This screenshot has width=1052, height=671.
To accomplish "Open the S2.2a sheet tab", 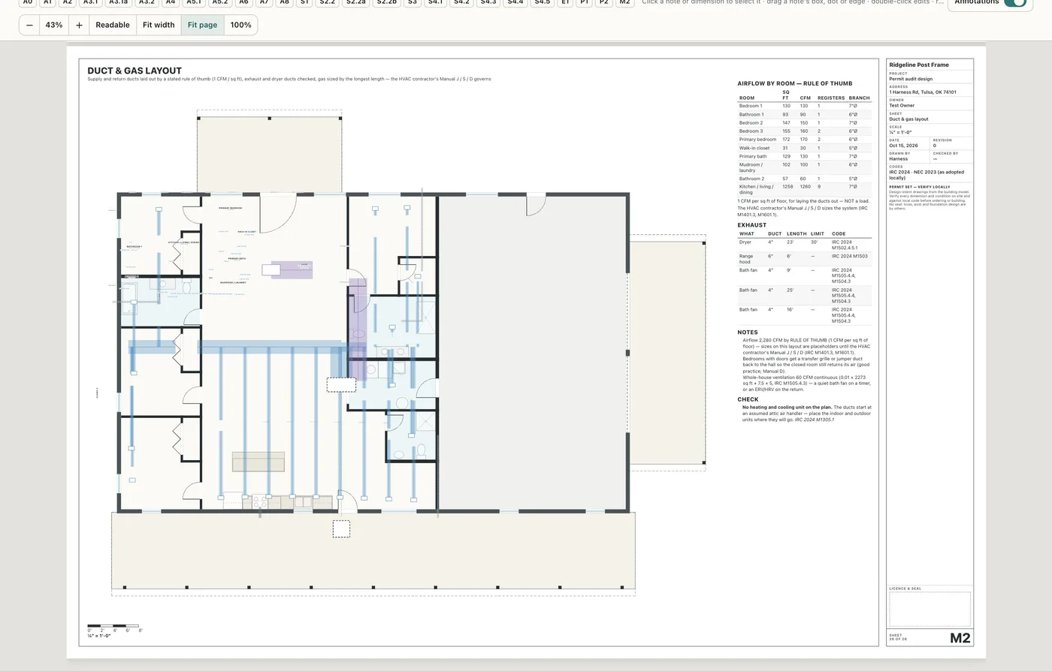I will tap(355, 2).
